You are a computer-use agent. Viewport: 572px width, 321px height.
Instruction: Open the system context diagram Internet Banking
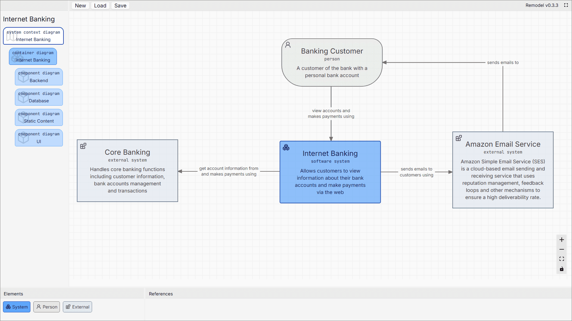pos(33,36)
